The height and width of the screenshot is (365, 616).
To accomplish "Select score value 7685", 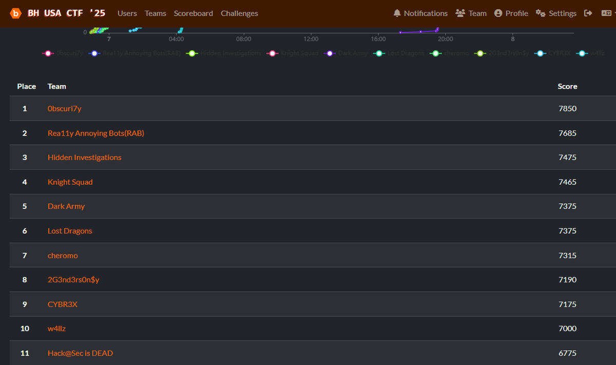I will (567, 133).
